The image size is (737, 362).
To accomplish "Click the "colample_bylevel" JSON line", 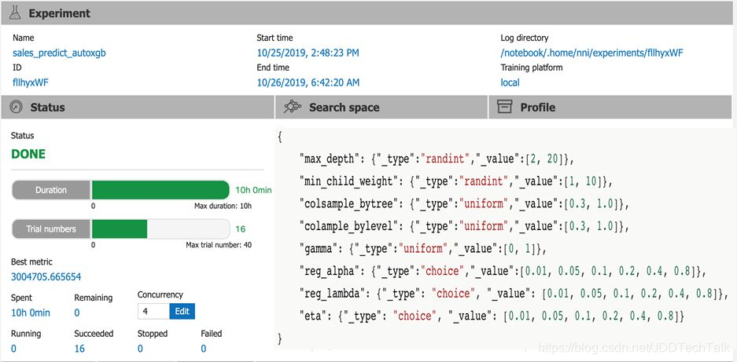I will tap(464, 226).
